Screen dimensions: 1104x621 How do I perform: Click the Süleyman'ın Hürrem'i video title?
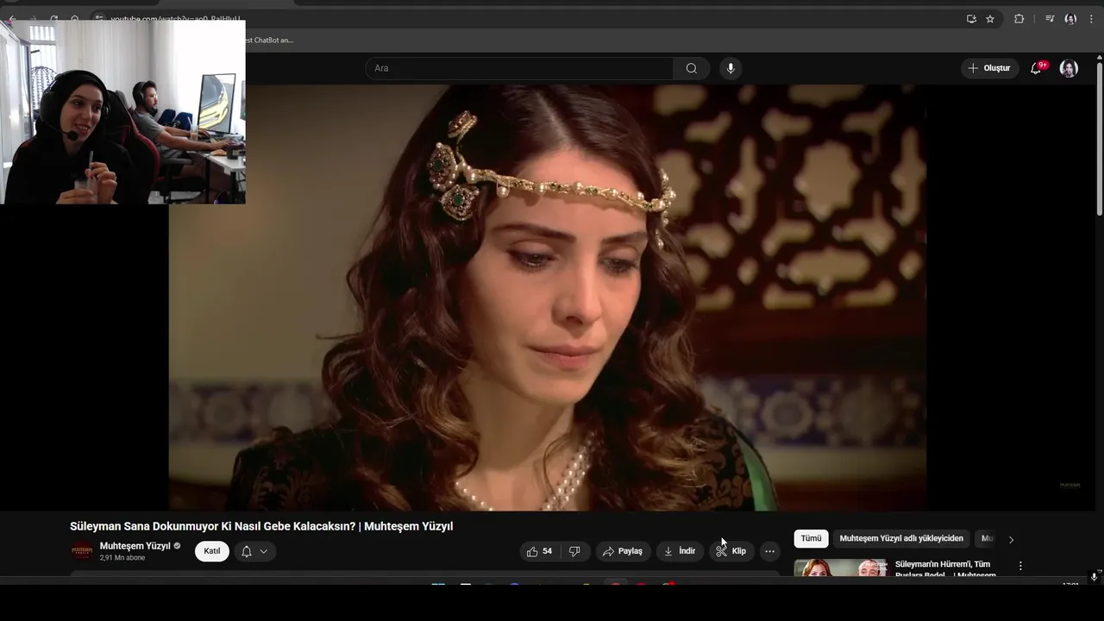click(945, 568)
